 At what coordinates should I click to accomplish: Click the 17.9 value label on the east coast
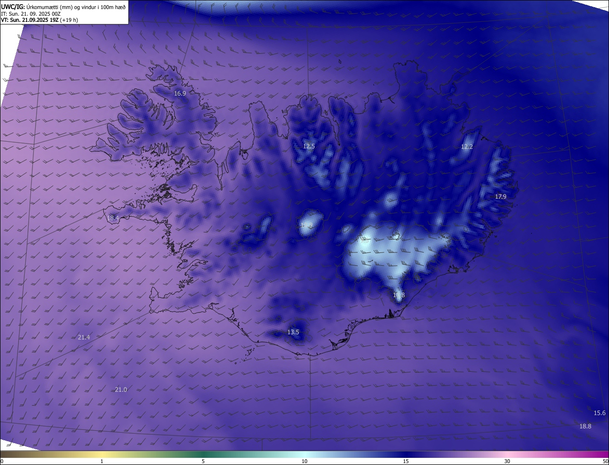click(x=501, y=197)
